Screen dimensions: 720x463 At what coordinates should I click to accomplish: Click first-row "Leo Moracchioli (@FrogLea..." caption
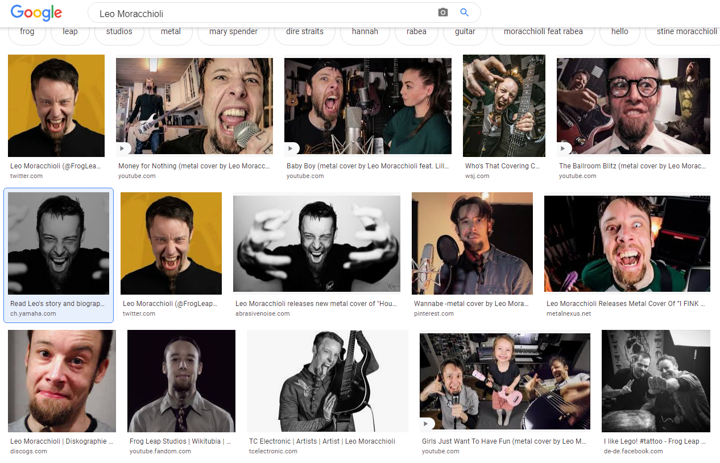[55, 166]
